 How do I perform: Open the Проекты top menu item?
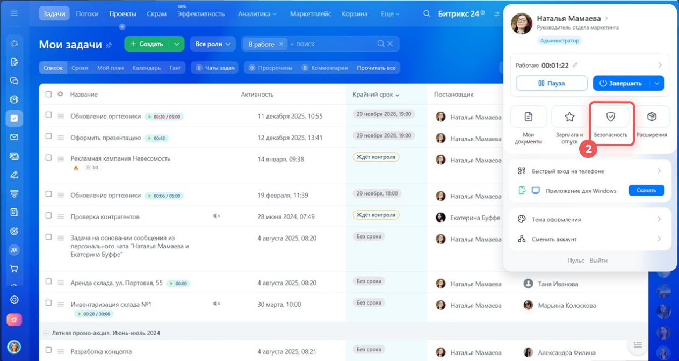[x=122, y=13]
